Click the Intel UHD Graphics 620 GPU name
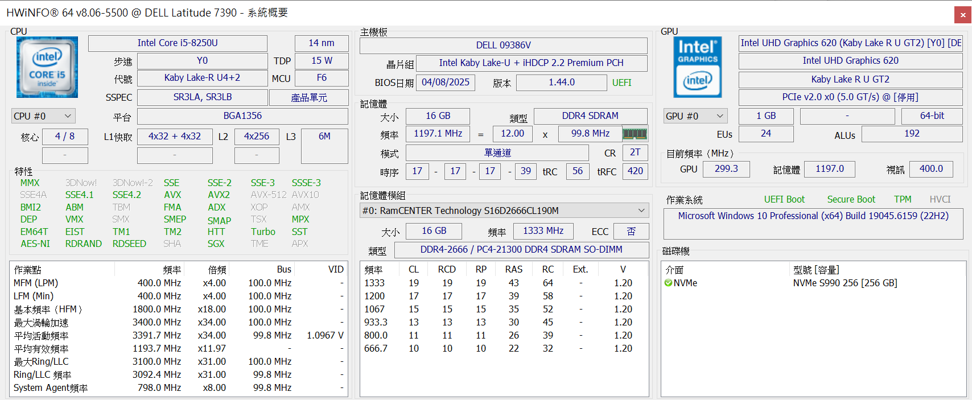The height and width of the screenshot is (400, 972). (x=850, y=61)
